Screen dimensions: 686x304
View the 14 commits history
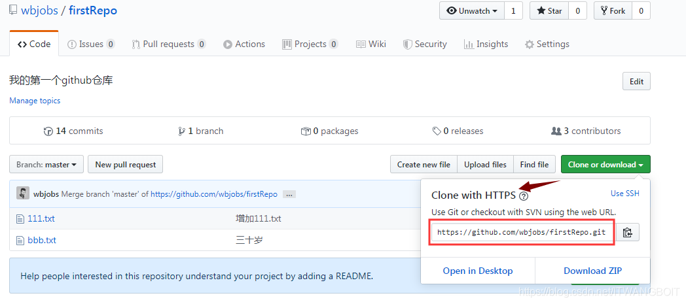(x=73, y=131)
